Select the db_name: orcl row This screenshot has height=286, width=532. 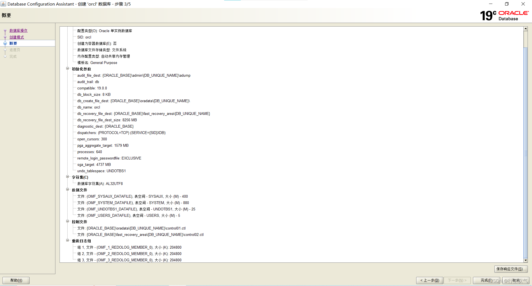(89, 107)
